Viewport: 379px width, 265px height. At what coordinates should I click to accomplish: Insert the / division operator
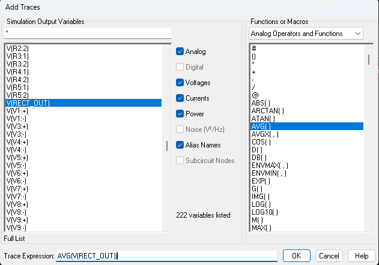pos(307,88)
